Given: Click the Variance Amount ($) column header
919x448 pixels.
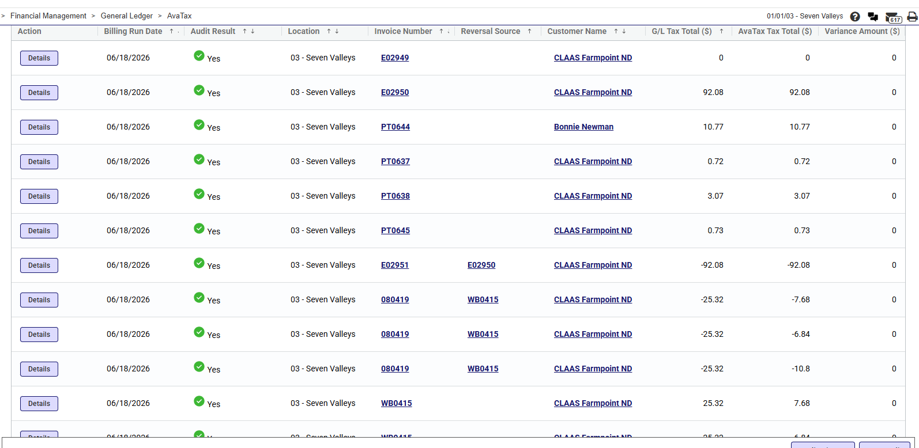Looking at the screenshot, I should point(862,32).
